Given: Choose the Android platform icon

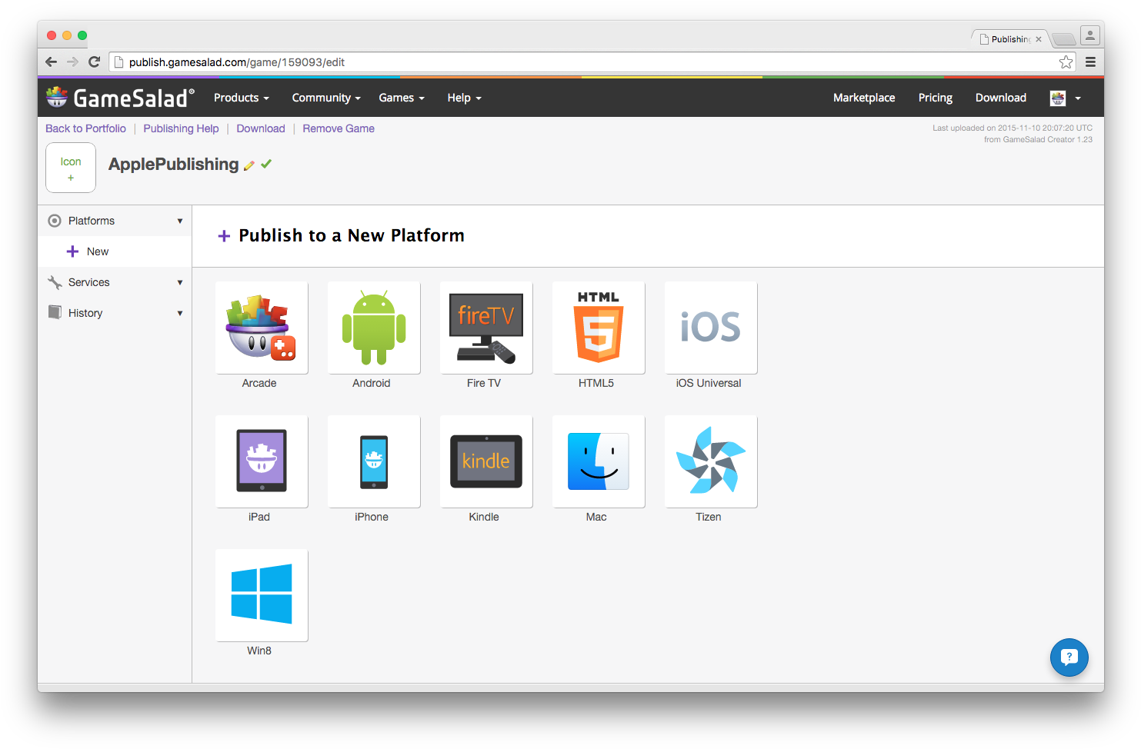Looking at the screenshot, I should click(374, 328).
